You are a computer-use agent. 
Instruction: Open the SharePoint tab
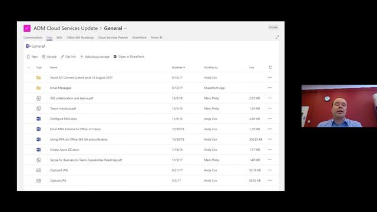tap(139, 38)
